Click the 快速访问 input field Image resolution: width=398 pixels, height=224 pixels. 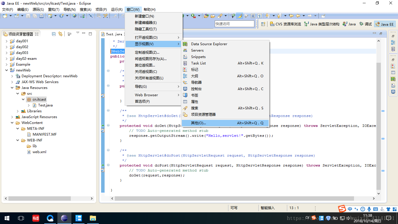[x=235, y=24]
